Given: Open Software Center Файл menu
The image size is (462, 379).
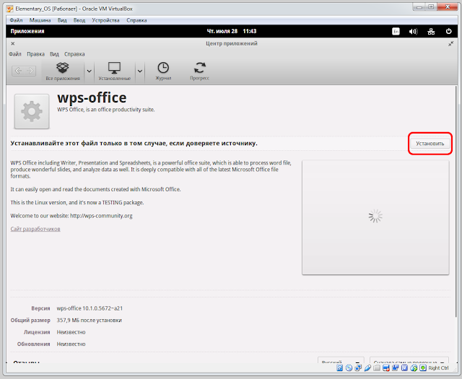Looking at the screenshot, I should tap(15, 54).
